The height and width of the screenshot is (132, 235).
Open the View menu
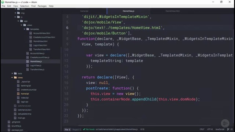pyautogui.click(x=15, y=6)
